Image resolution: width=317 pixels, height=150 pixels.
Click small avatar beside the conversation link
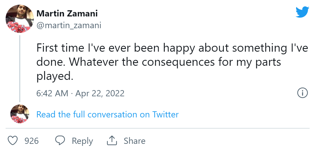(20, 114)
